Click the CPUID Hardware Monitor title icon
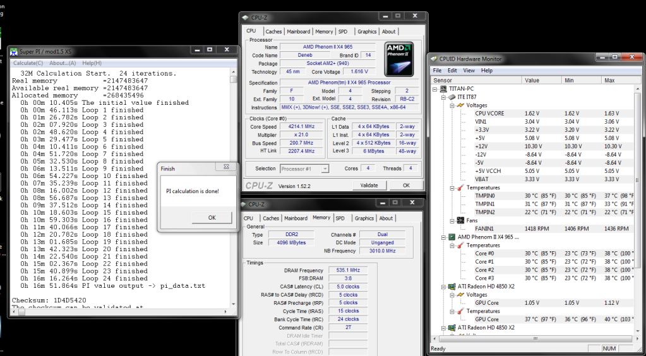 pyautogui.click(x=434, y=59)
